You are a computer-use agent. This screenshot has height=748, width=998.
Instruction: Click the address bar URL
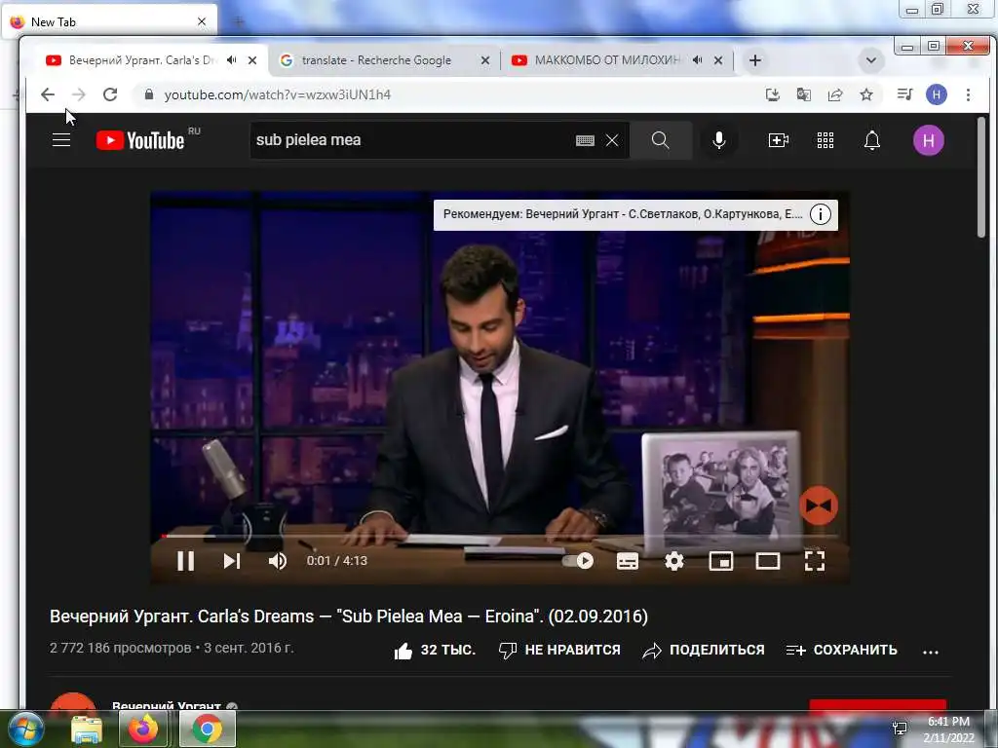click(278, 94)
